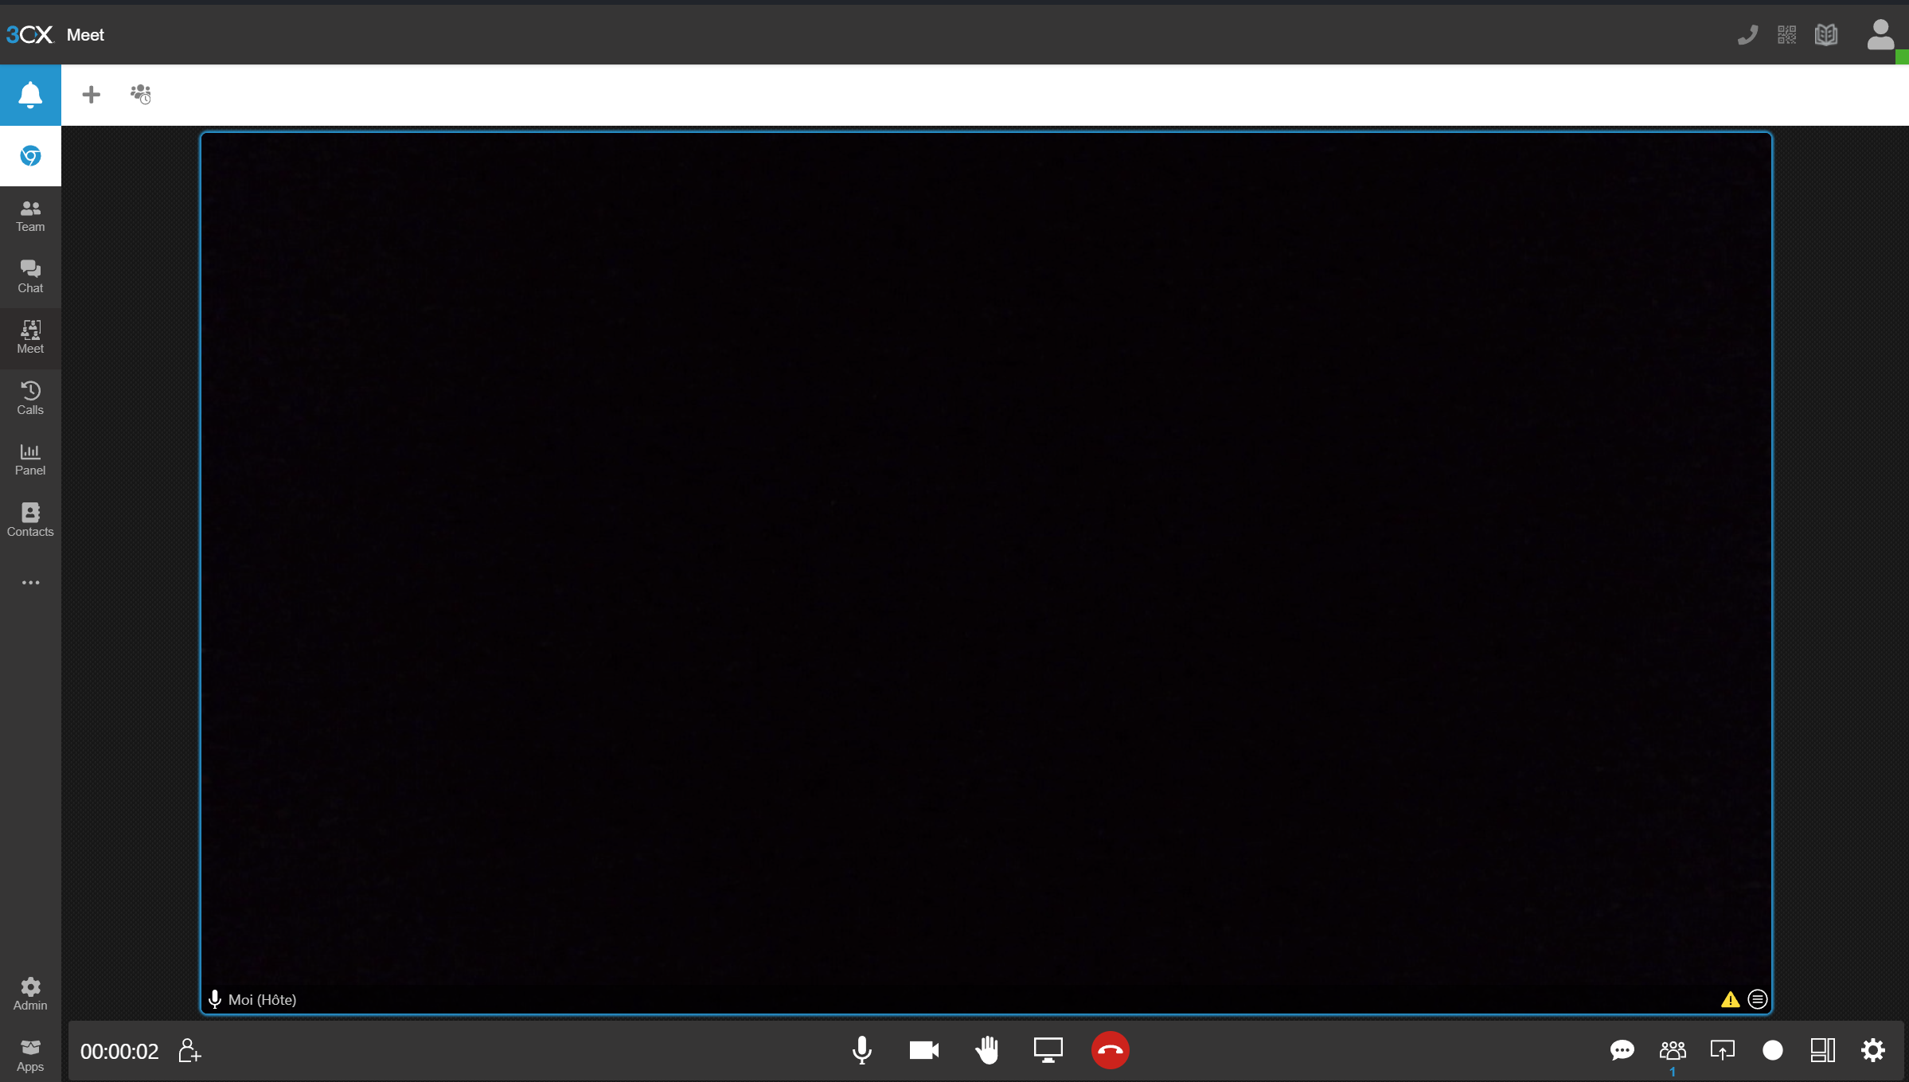Open meeting settings gear
Image resolution: width=1909 pixels, height=1082 pixels.
(x=1873, y=1051)
